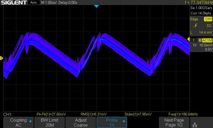Click the trigger level 14.4 mV value
The image size is (213, 128).
pos(206,32)
